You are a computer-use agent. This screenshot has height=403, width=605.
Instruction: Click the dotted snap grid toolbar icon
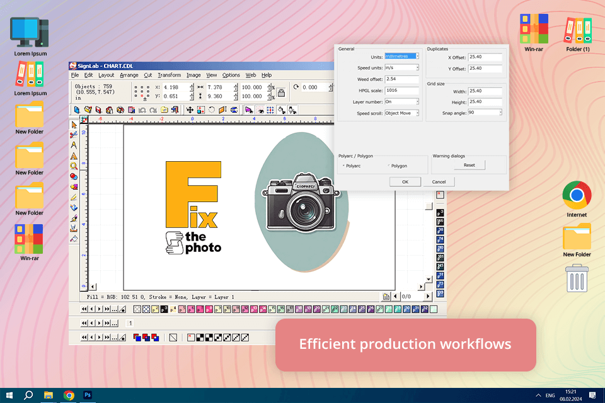(270, 110)
